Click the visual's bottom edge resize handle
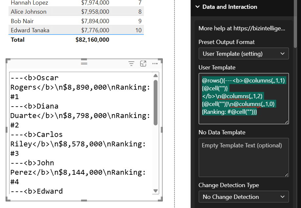Viewport: 301px width, 208px height. (x=84, y=201)
